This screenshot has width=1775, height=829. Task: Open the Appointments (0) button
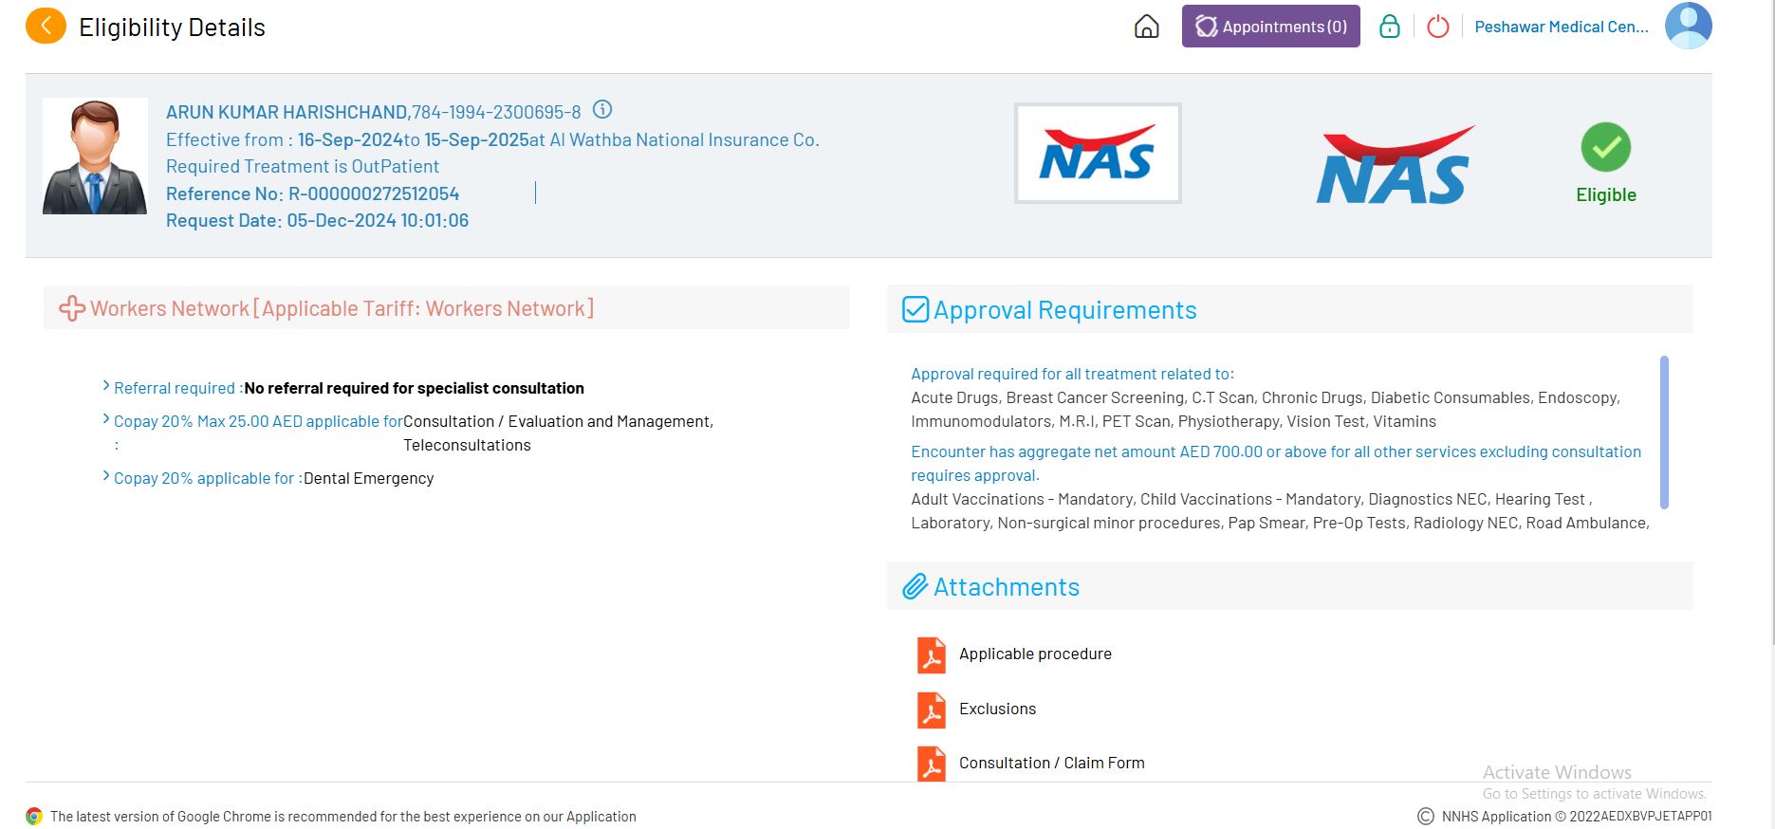point(1270,27)
